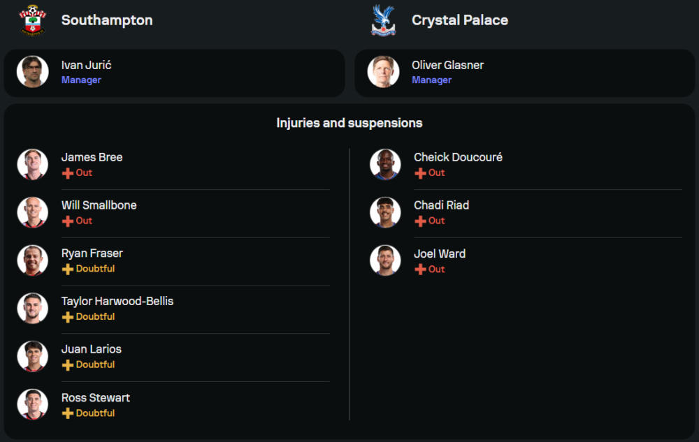Click the James Bree name

[x=92, y=158]
